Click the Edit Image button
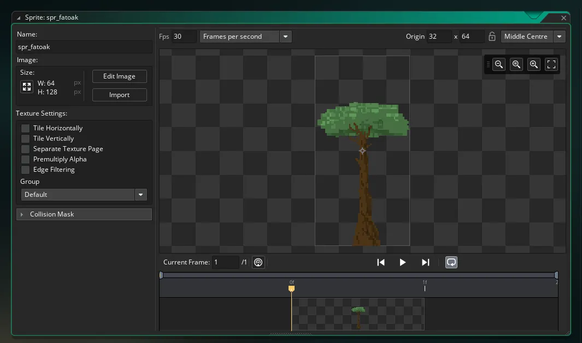The image size is (582, 343). point(120,76)
